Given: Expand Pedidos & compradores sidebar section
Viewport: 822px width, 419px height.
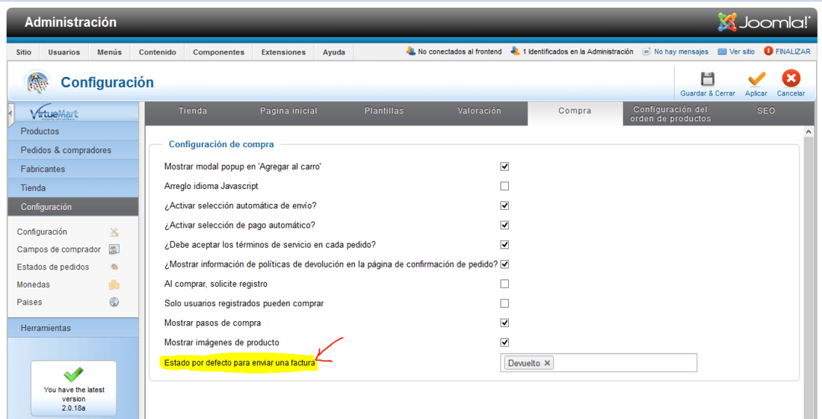Looking at the screenshot, I should pyautogui.click(x=73, y=150).
